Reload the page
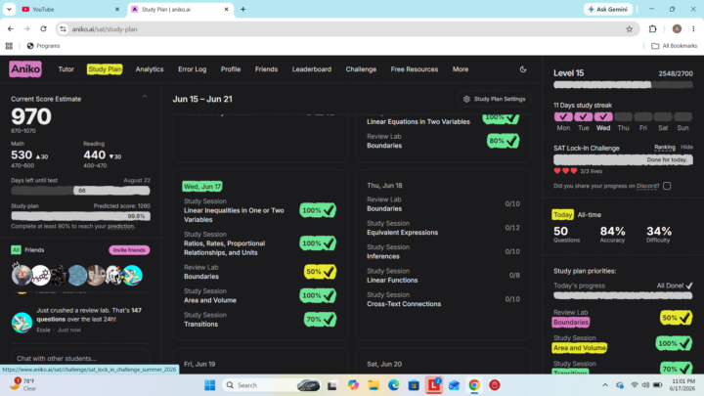Screen dimensions: 704x396 44,29
